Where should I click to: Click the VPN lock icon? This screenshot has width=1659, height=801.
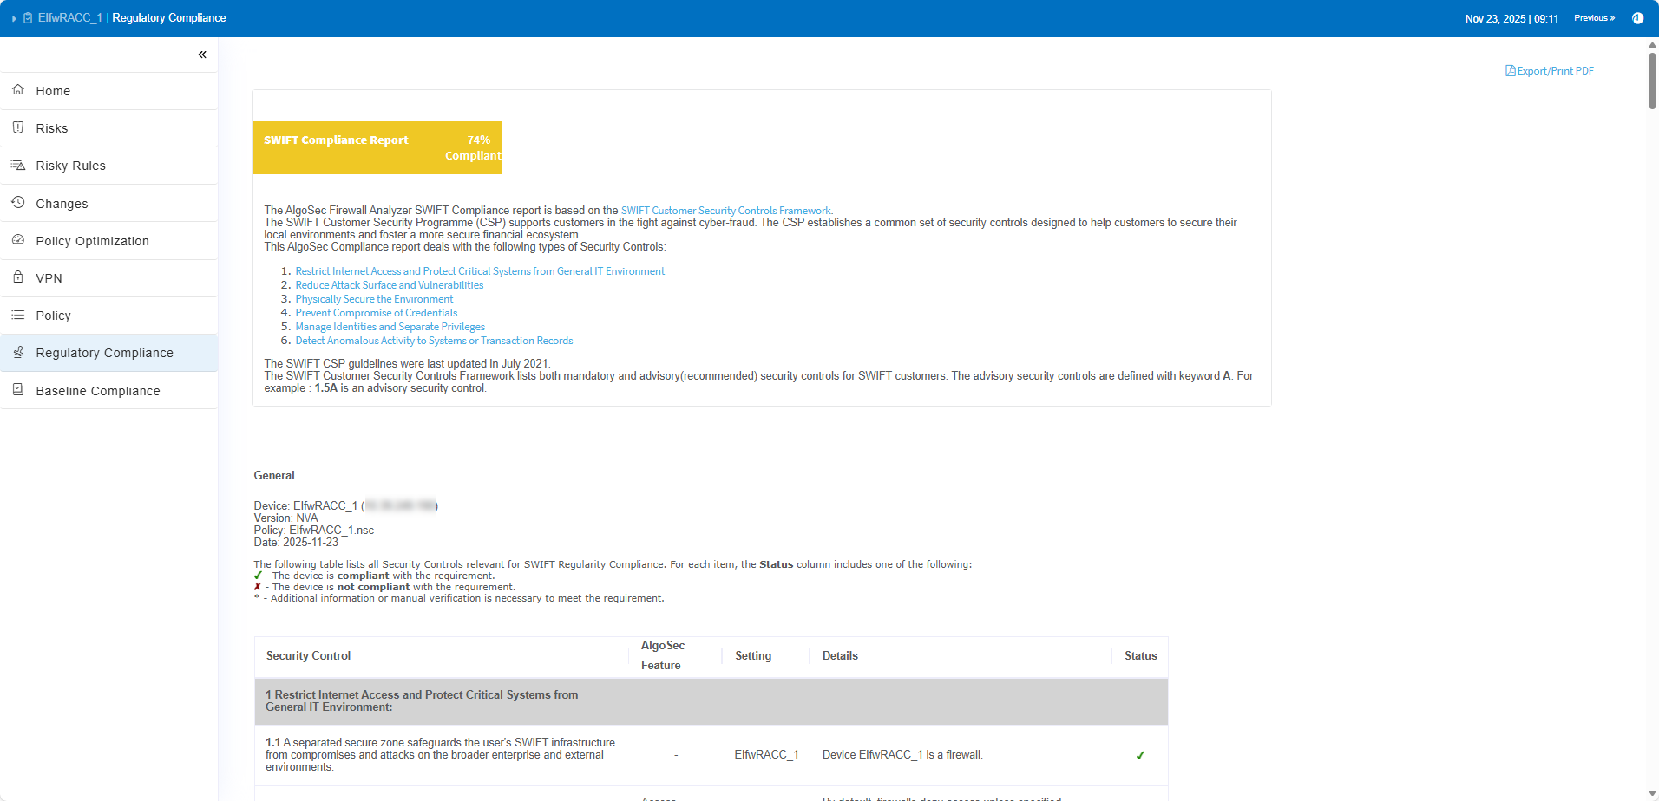pyautogui.click(x=18, y=277)
